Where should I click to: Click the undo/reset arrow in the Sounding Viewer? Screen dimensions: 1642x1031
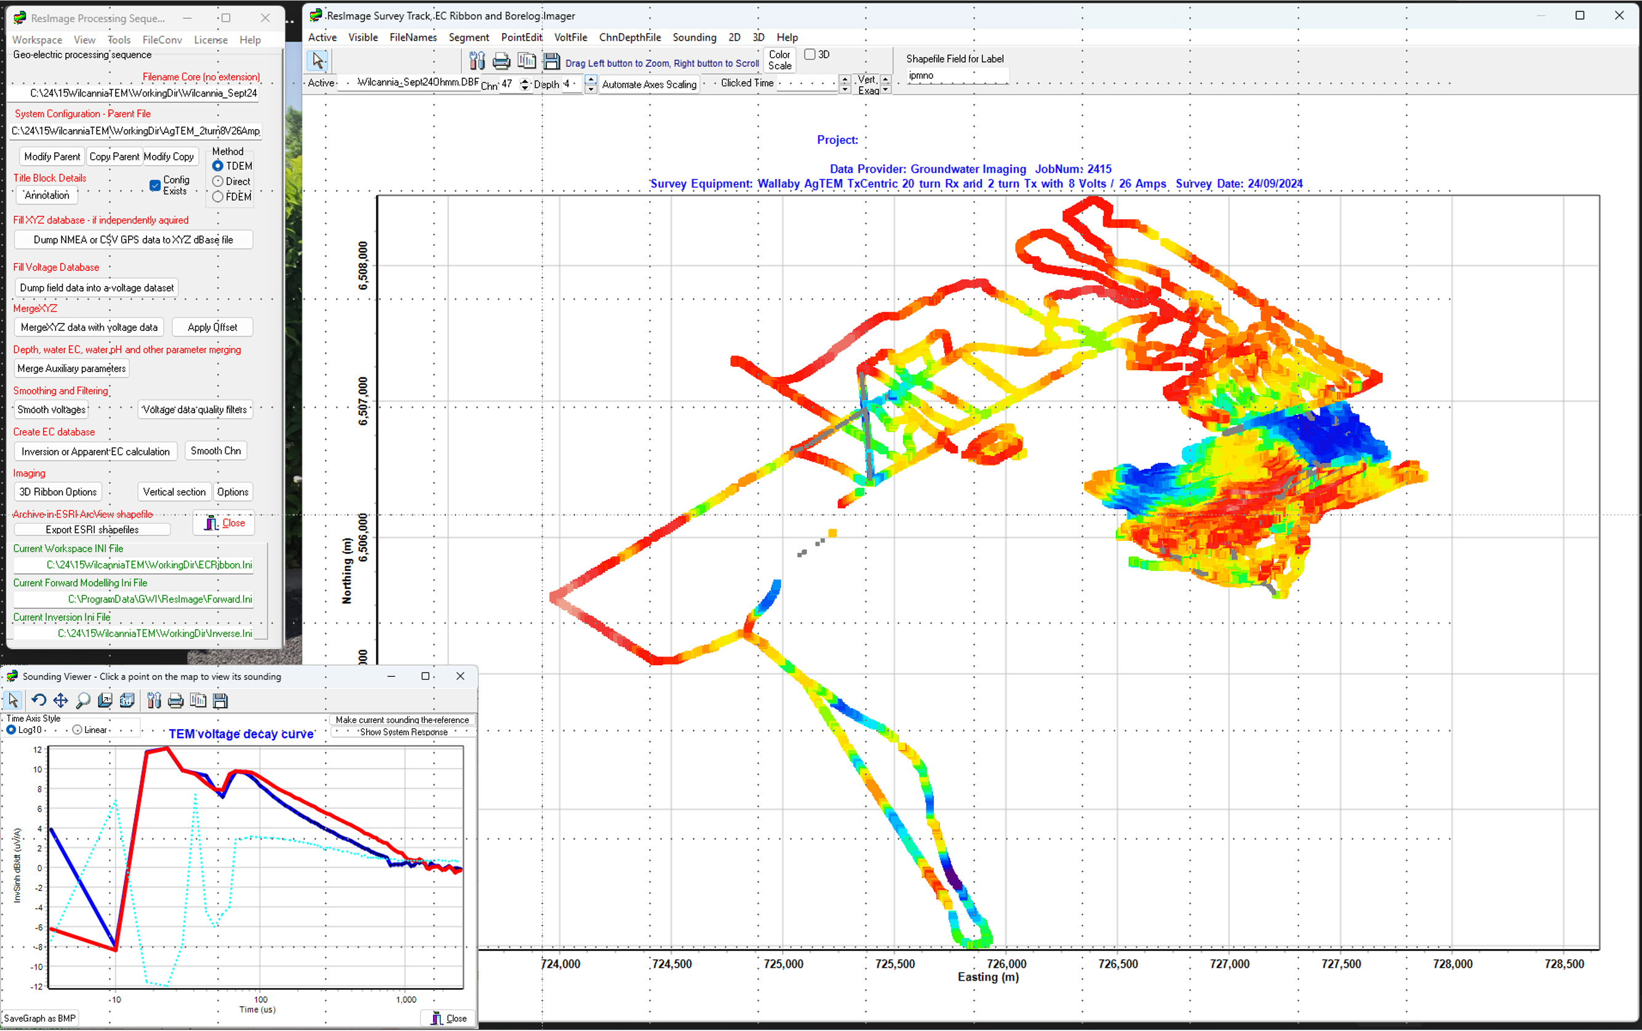point(39,700)
